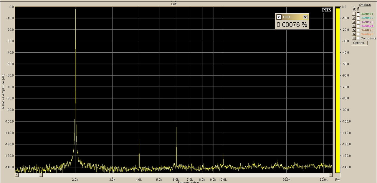Click the Set 5 overlay button
The width and height of the screenshot is (377, 183).
click(354, 30)
